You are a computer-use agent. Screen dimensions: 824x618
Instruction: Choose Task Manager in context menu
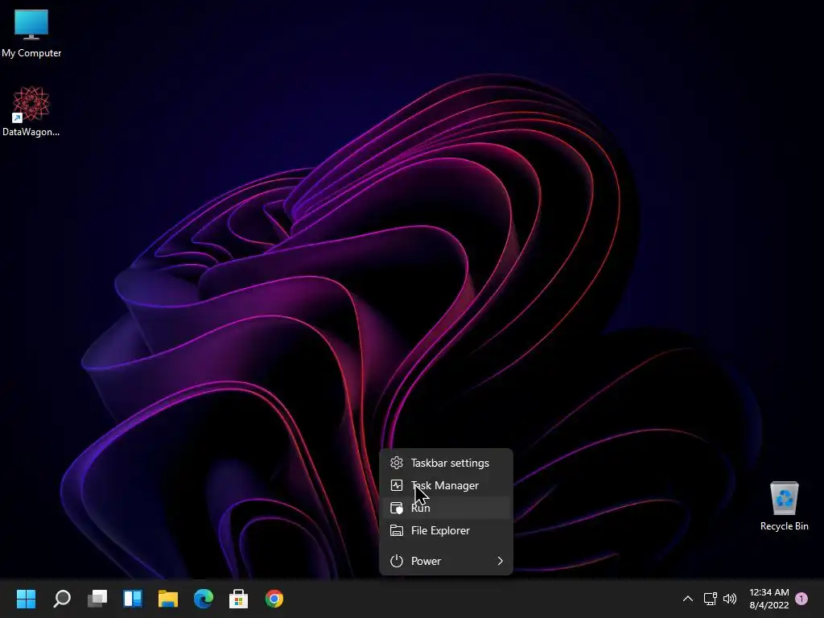tap(446, 485)
